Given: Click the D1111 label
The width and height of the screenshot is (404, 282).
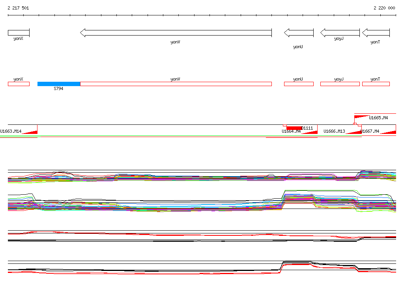Looking at the screenshot, I should [x=307, y=128].
